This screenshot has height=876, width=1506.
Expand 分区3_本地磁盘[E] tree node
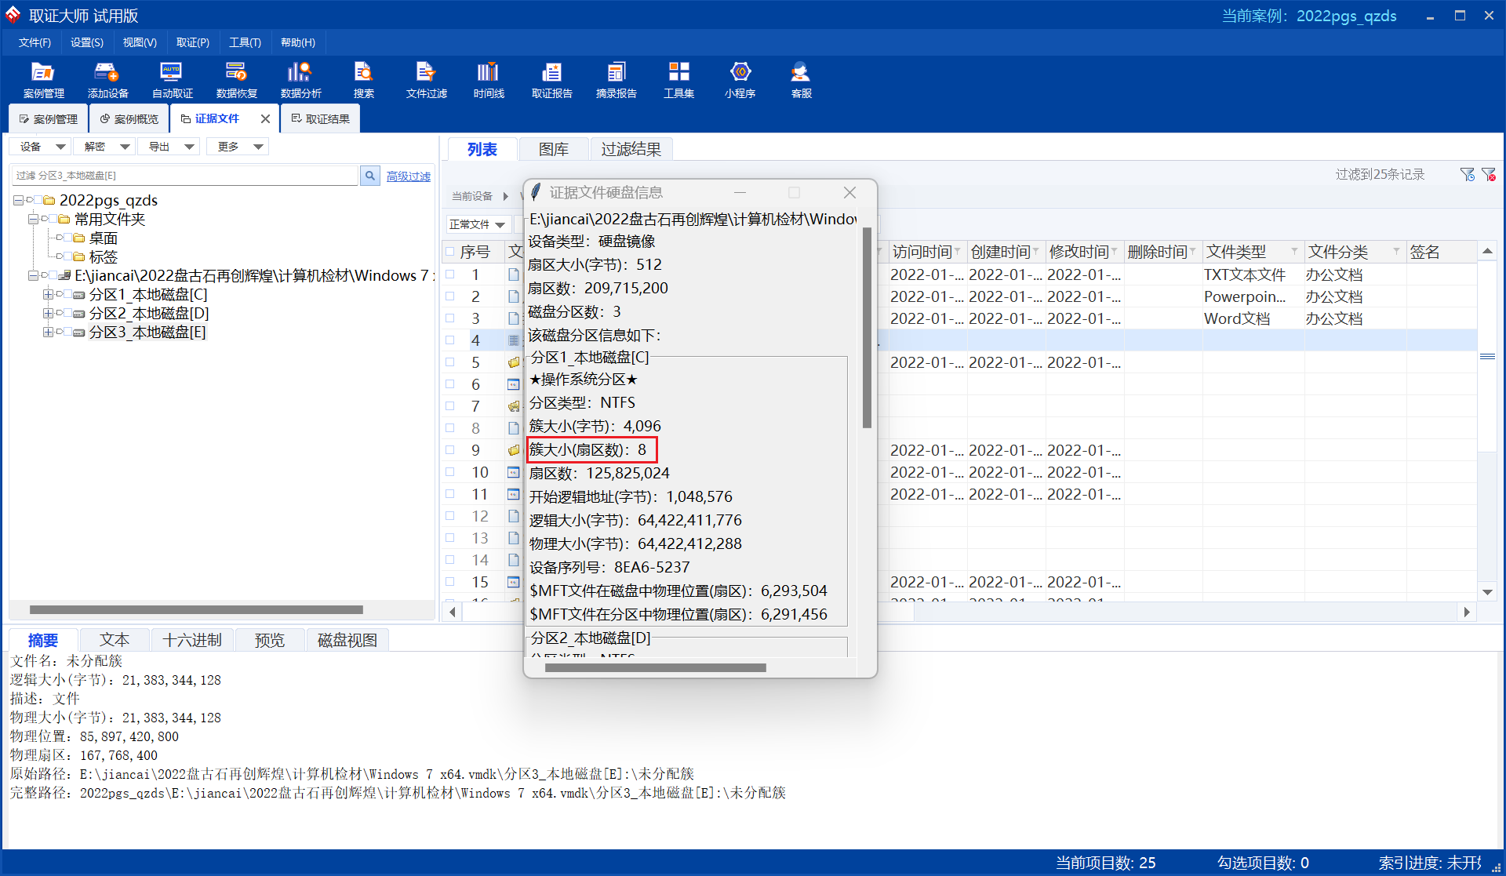[49, 333]
